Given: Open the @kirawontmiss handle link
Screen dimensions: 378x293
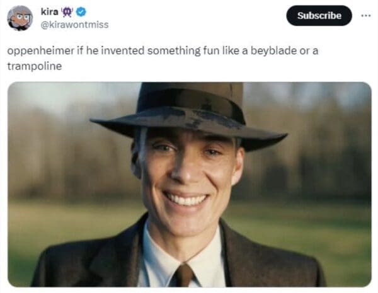Looking at the screenshot, I should [74, 25].
